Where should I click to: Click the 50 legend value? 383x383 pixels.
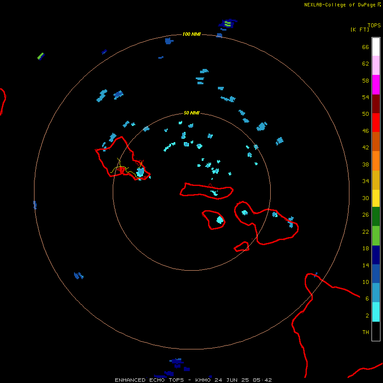366,114
